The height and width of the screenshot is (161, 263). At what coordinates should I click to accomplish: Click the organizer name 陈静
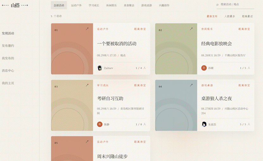[x=106, y=124]
